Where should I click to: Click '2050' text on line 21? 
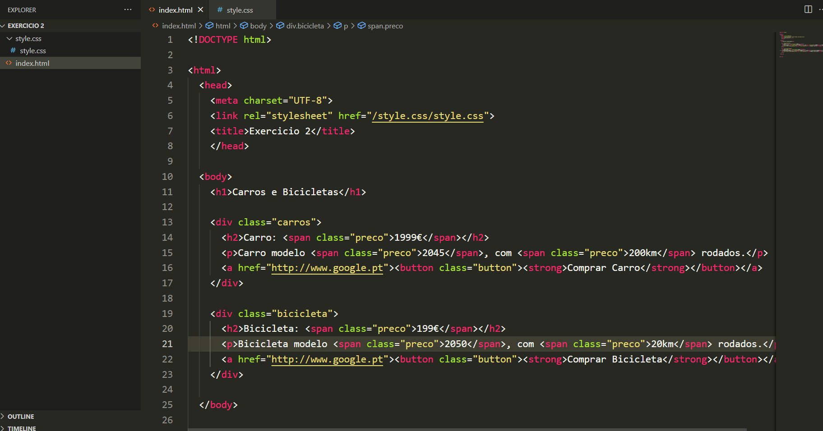pos(456,344)
